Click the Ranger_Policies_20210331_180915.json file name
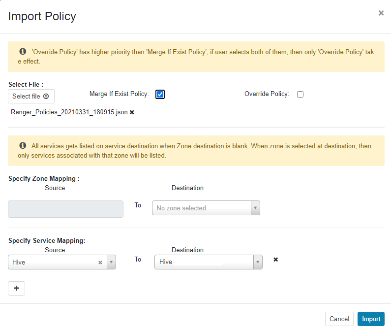This screenshot has height=332, width=391. click(x=69, y=112)
